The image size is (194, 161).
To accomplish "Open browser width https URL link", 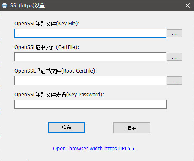I will 94,149.
